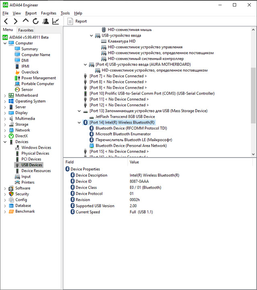Select USB Devices in sidebar

[x=32, y=165]
